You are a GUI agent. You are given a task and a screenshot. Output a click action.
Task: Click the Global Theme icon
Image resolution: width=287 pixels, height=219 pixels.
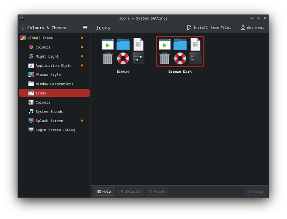tap(23, 38)
